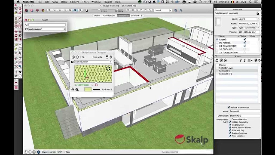Open the Print units selector in Pattern Designer

[97, 57]
